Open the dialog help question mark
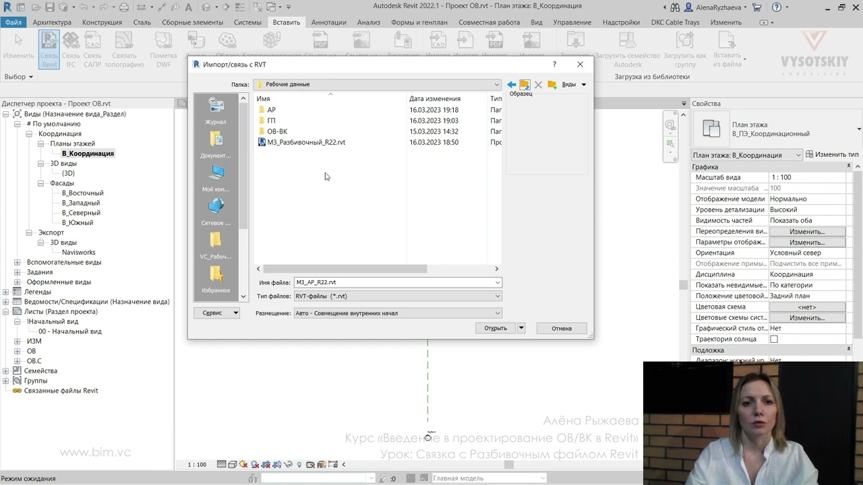 554,64
